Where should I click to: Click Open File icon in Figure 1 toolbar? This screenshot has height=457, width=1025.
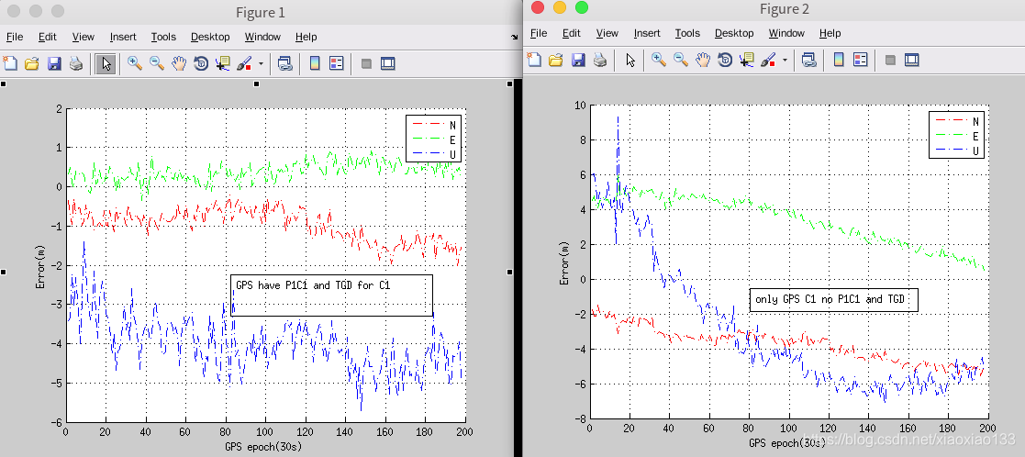point(31,62)
